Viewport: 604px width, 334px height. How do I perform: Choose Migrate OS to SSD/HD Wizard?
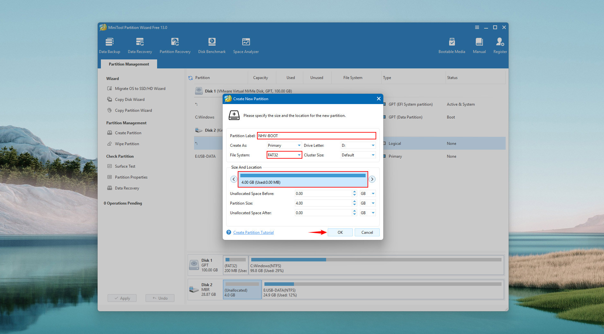click(x=140, y=89)
